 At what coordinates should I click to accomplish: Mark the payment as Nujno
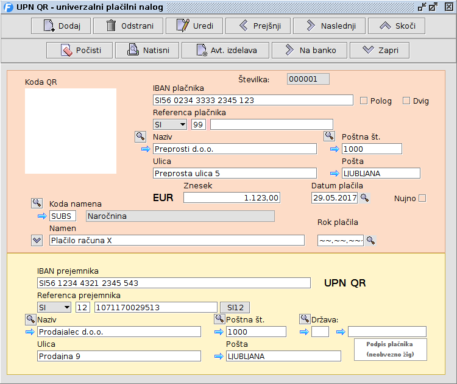tap(422, 198)
